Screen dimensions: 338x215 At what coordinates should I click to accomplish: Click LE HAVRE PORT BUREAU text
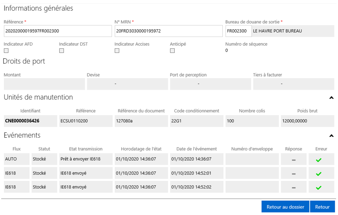click(277, 31)
